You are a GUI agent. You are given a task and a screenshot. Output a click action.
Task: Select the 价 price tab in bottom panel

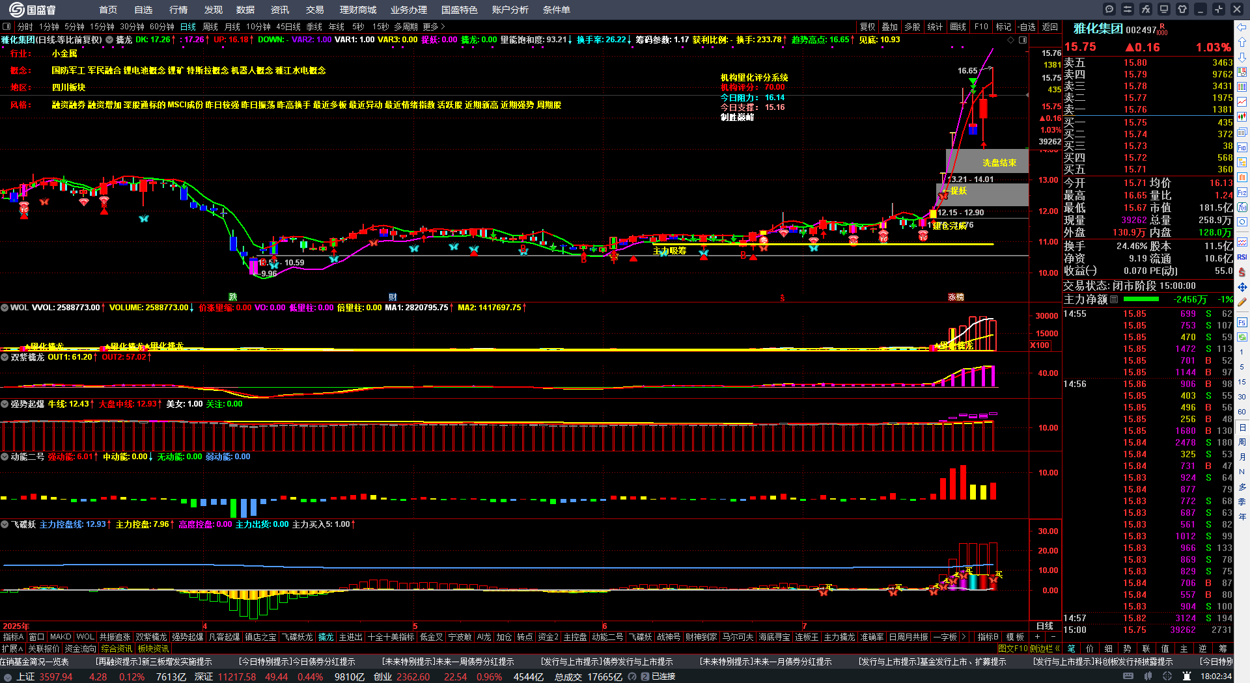pyautogui.click(x=1090, y=649)
